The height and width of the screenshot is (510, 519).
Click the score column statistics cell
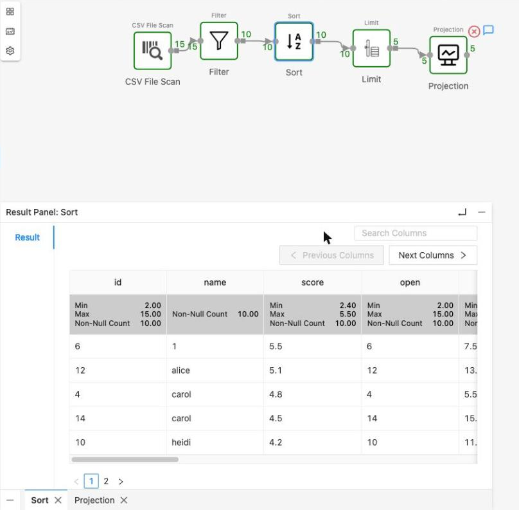312,314
